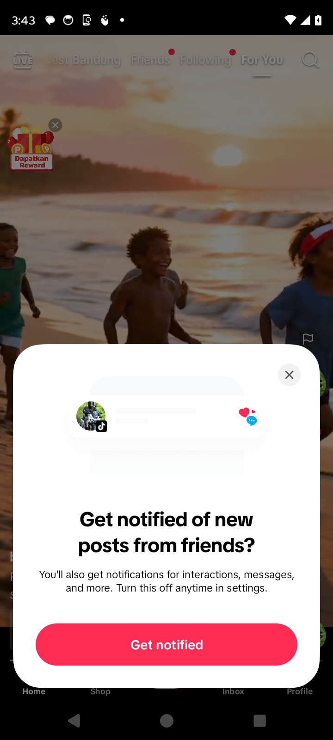Open the Inbox tab
The height and width of the screenshot is (740, 333).
pyautogui.click(x=233, y=691)
